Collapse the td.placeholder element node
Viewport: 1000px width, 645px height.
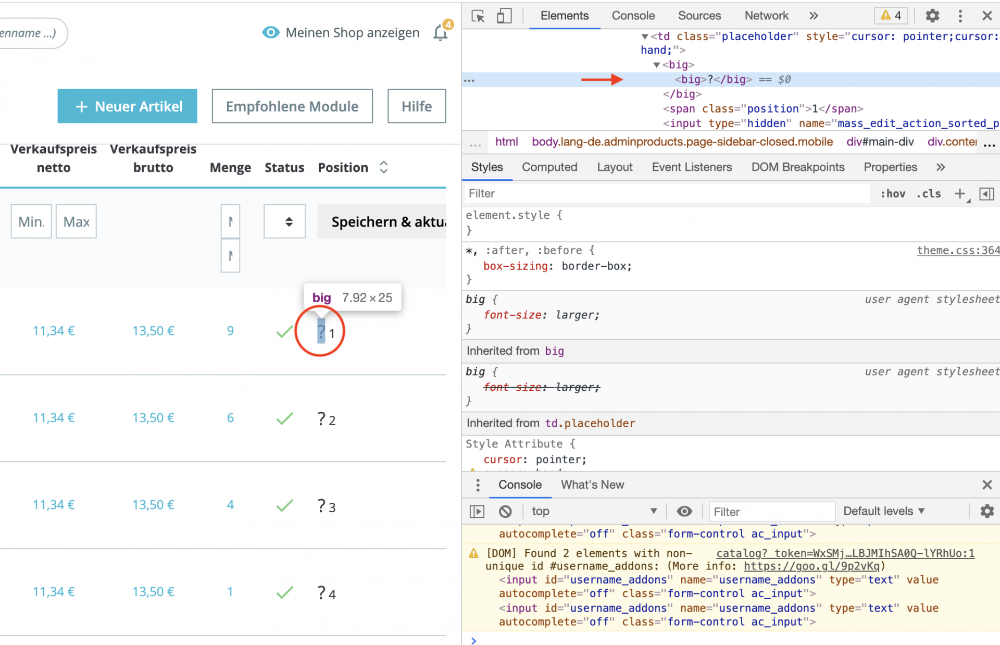coord(645,36)
